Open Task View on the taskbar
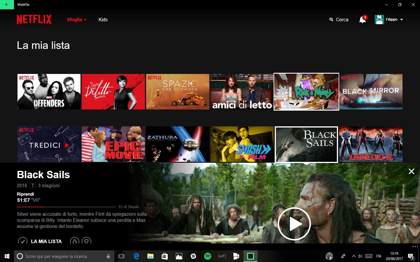Screen dimensions: 420x262 point(121,256)
